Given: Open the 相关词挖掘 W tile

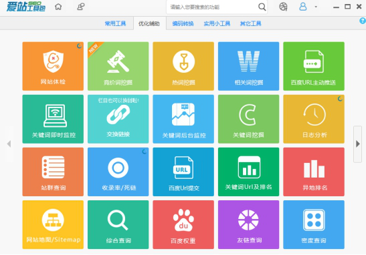Looking at the screenshot, I should [249, 66].
